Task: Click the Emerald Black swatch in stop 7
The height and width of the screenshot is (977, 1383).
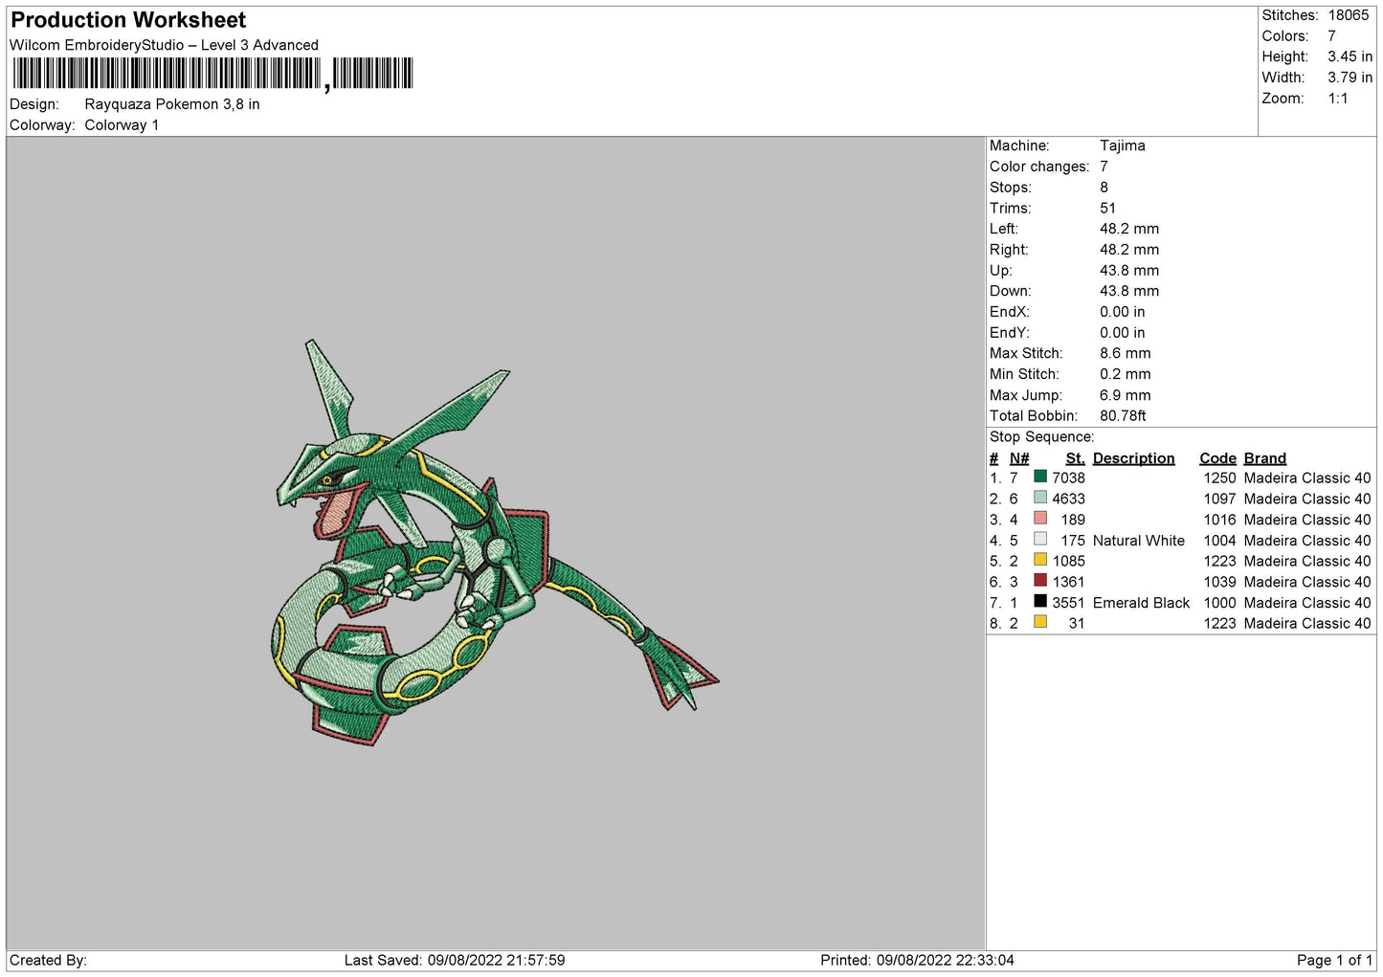Action: pyautogui.click(x=1040, y=602)
